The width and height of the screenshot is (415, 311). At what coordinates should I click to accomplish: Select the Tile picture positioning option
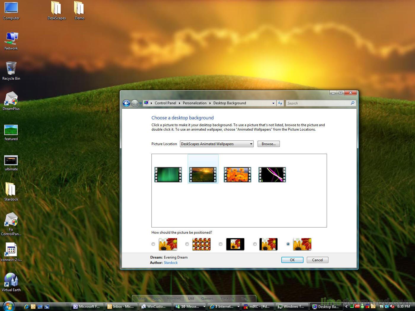pyautogui.click(x=187, y=244)
